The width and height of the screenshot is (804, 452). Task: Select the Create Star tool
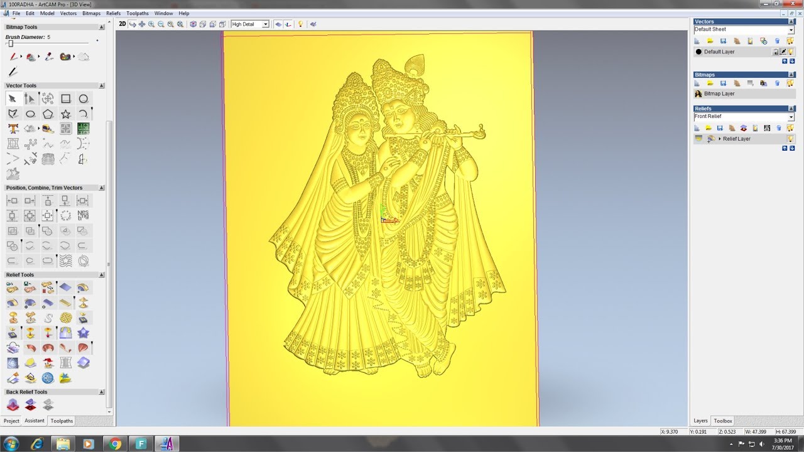pos(65,114)
